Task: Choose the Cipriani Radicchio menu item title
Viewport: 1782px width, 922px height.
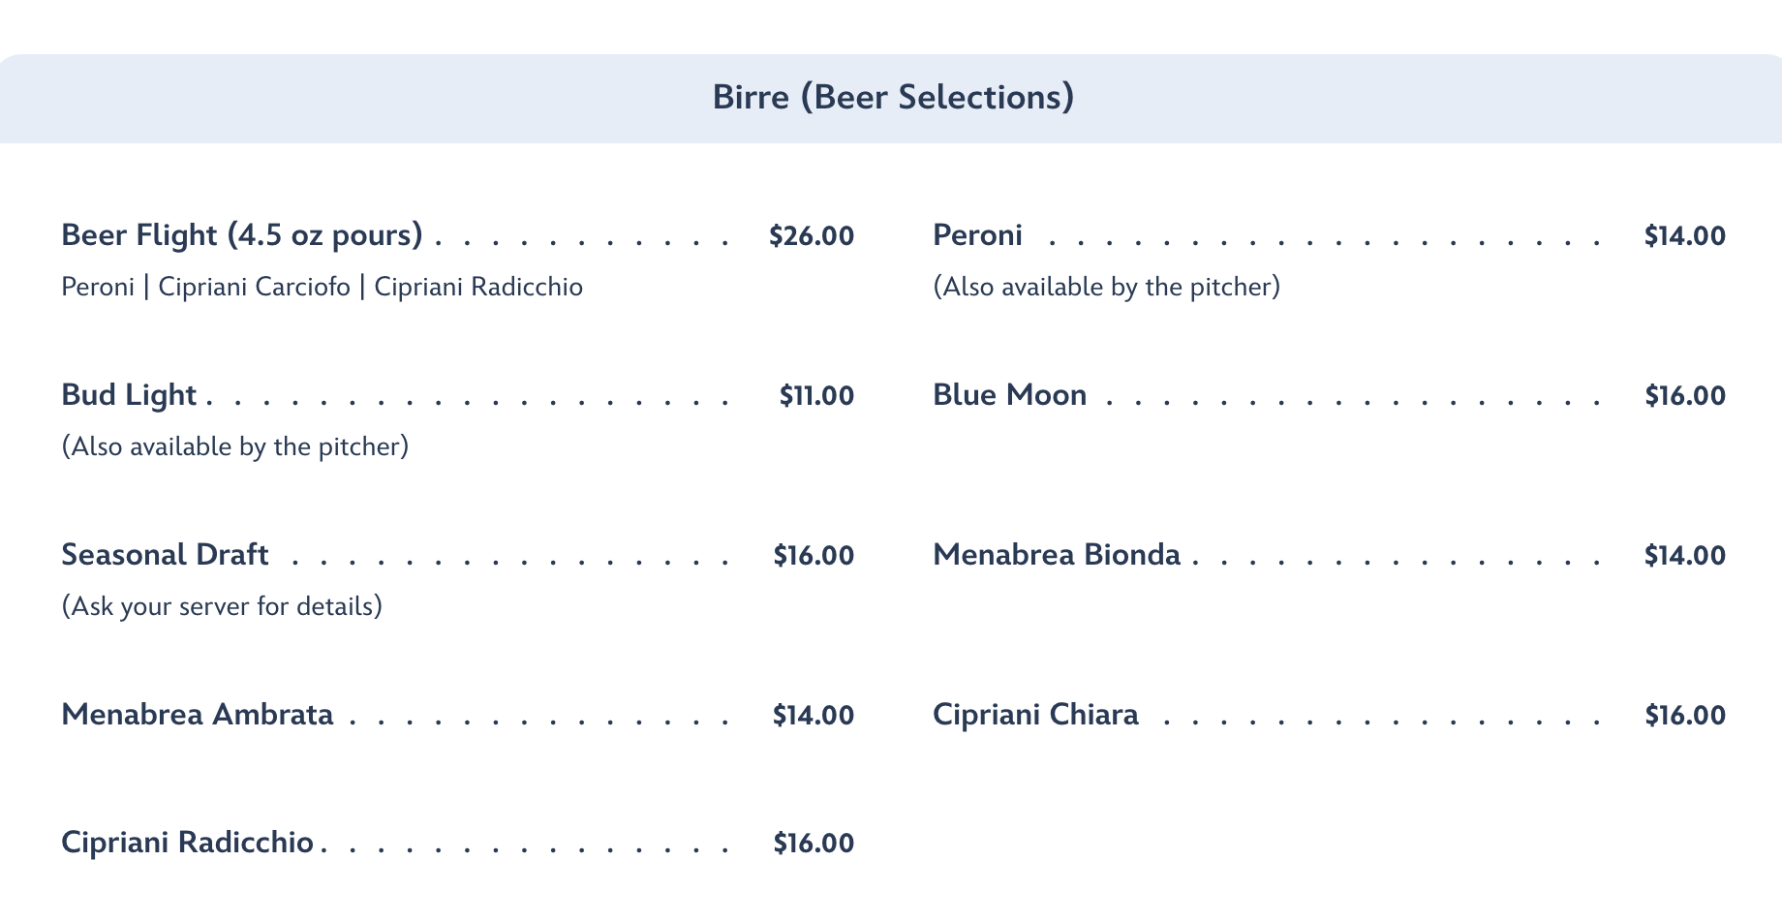Action: coord(187,843)
